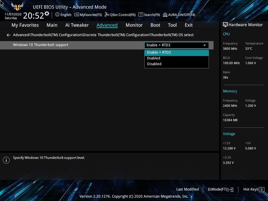Click the dropdown arrow on the Thunderbolt combo box
Viewport: 268px width, 201px height.
[204, 45]
